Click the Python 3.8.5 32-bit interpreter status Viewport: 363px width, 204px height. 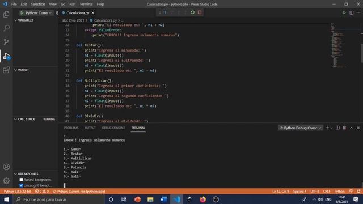pos(17,192)
